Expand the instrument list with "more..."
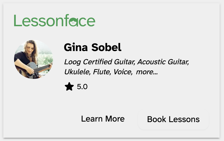 click(147, 72)
